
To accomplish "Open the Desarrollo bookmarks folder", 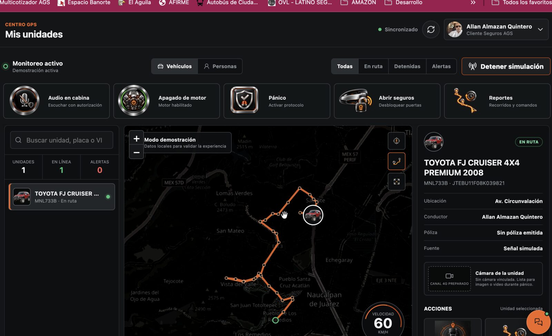I will pos(403,3).
